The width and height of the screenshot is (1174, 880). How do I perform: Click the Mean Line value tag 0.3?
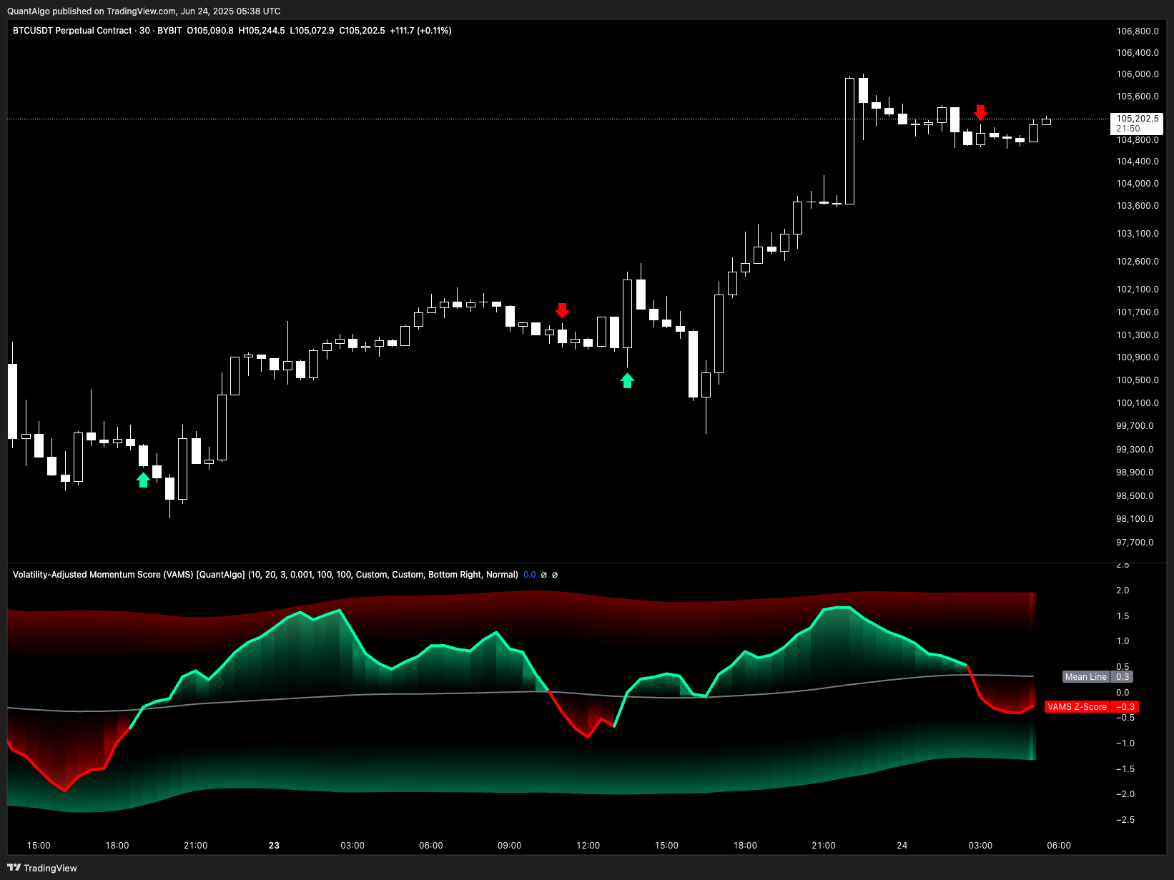pyautogui.click(x=1123, y=677)
